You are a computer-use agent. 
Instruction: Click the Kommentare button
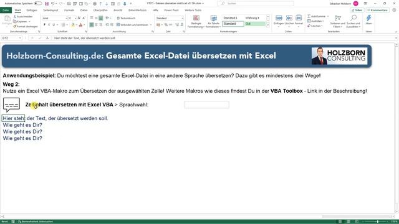377,10
